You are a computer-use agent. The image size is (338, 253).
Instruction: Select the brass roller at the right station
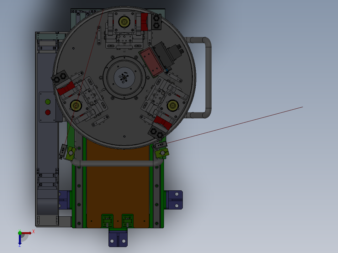[x=173, y=106]
